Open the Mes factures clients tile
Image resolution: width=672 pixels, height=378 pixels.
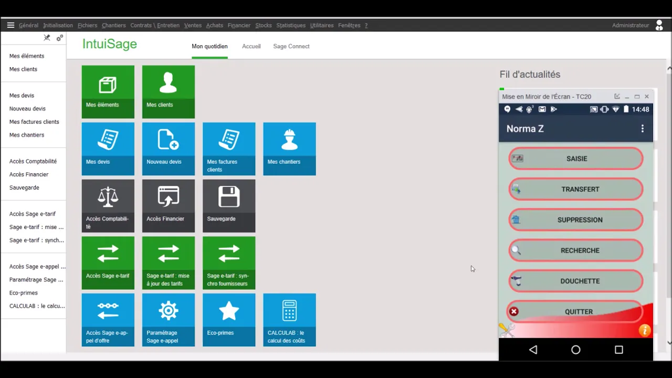tap(229, 149)
